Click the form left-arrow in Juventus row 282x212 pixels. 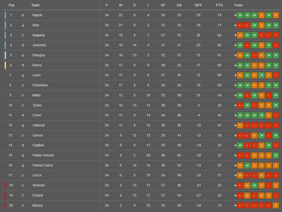235,45
